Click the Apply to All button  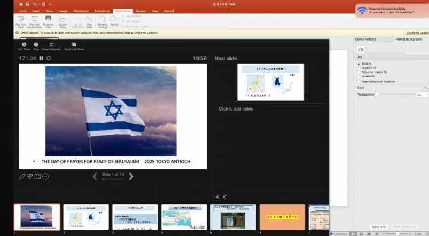(379, 227)
